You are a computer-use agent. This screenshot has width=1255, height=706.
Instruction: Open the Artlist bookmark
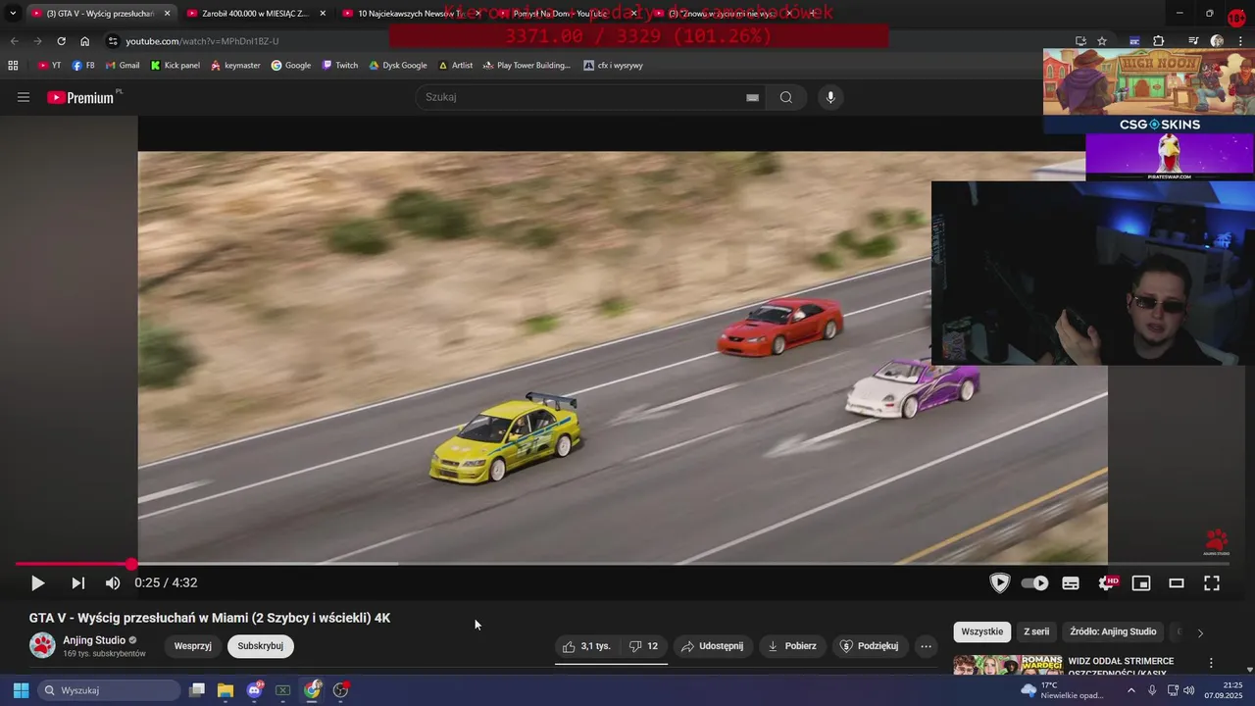456,66
